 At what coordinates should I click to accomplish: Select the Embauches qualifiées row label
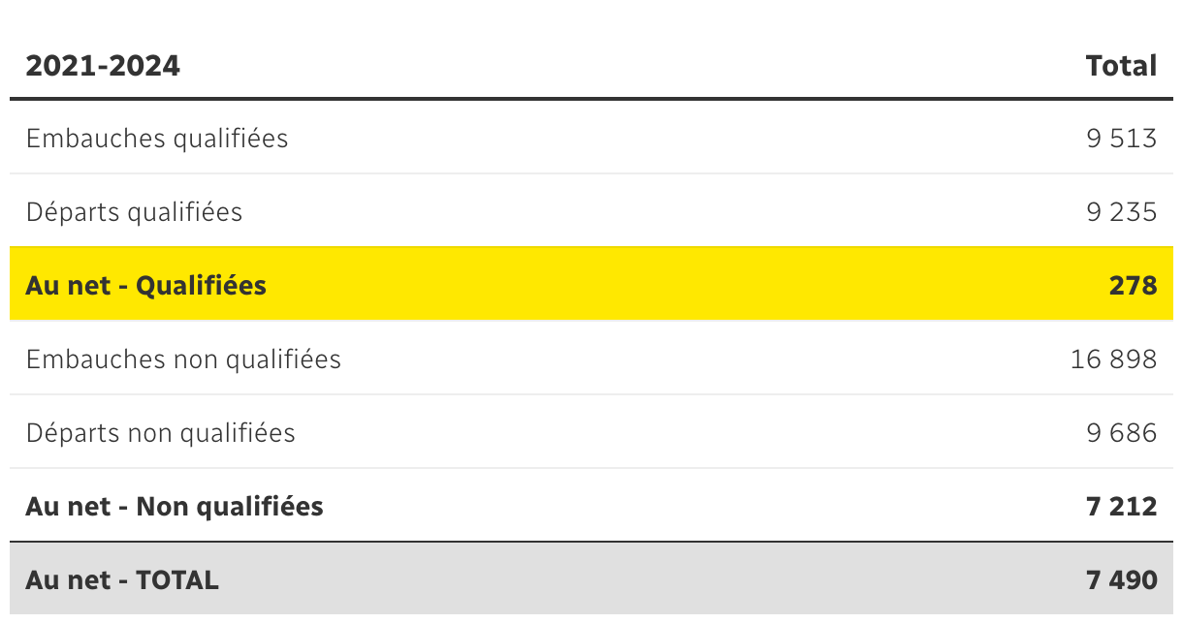(x=157, y=139)
